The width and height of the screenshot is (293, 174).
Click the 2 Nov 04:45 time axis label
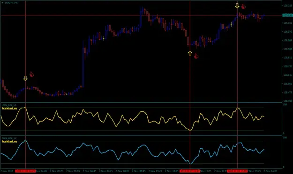click(x=41, y=171)
